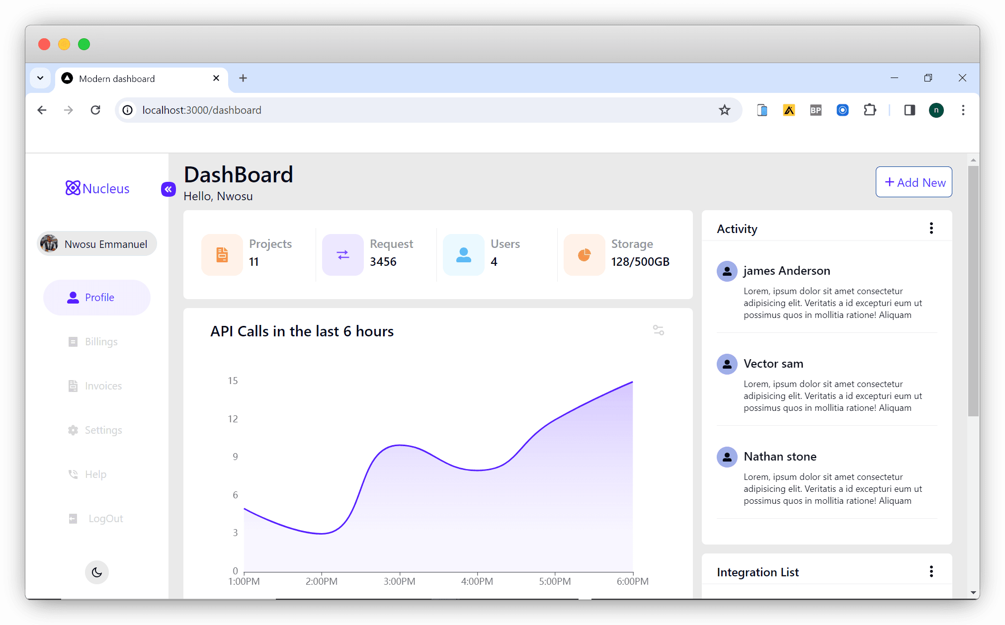Open a new browser tab
Image resolution: width=1005 pixels, height=625 pixels.
click(x=243, y=78)
